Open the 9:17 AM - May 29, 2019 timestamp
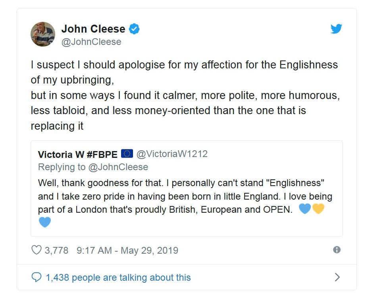This screenshot has height=297, width=372. click(127, 250)
